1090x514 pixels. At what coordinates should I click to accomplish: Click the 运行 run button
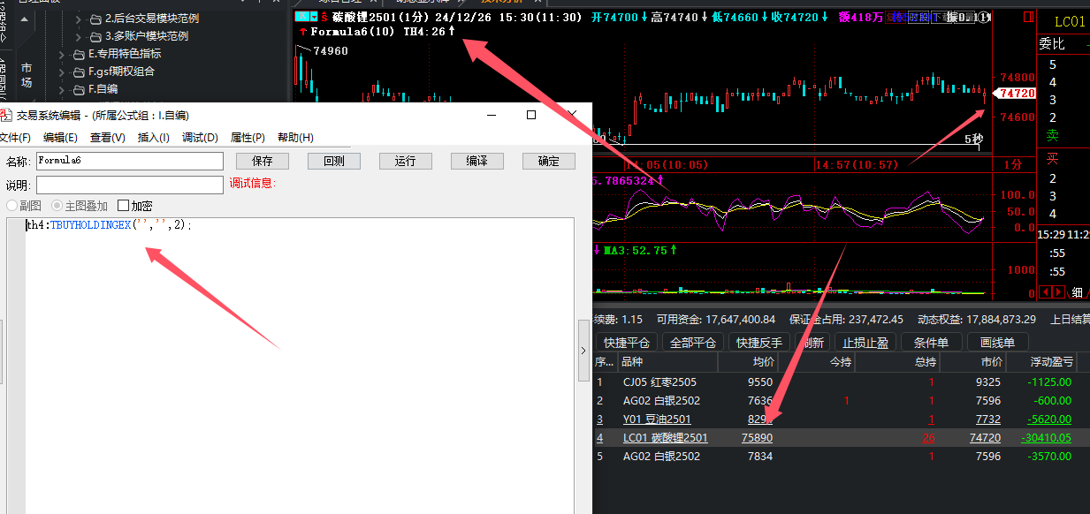pyautogui.click(x=406, y=161)
